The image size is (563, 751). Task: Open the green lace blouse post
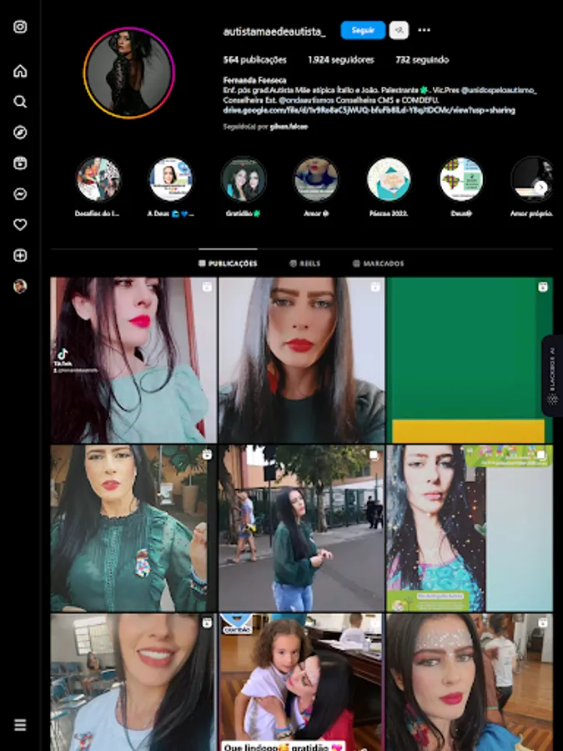(x=133, y=528)
